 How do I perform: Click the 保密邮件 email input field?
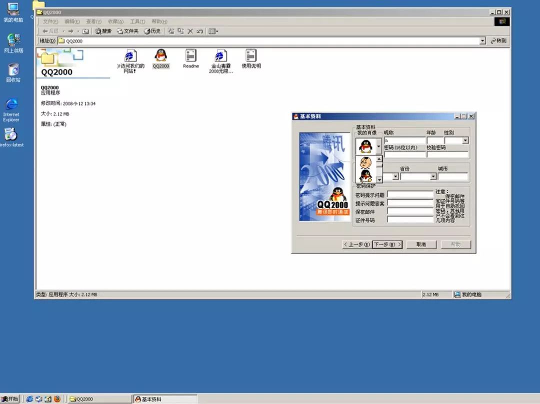[410, 211]
